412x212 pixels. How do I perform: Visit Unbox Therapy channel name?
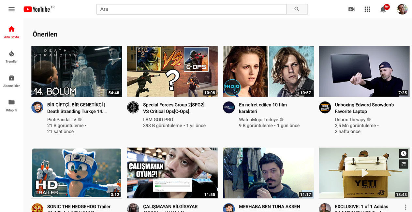click(x=350, y=119)
